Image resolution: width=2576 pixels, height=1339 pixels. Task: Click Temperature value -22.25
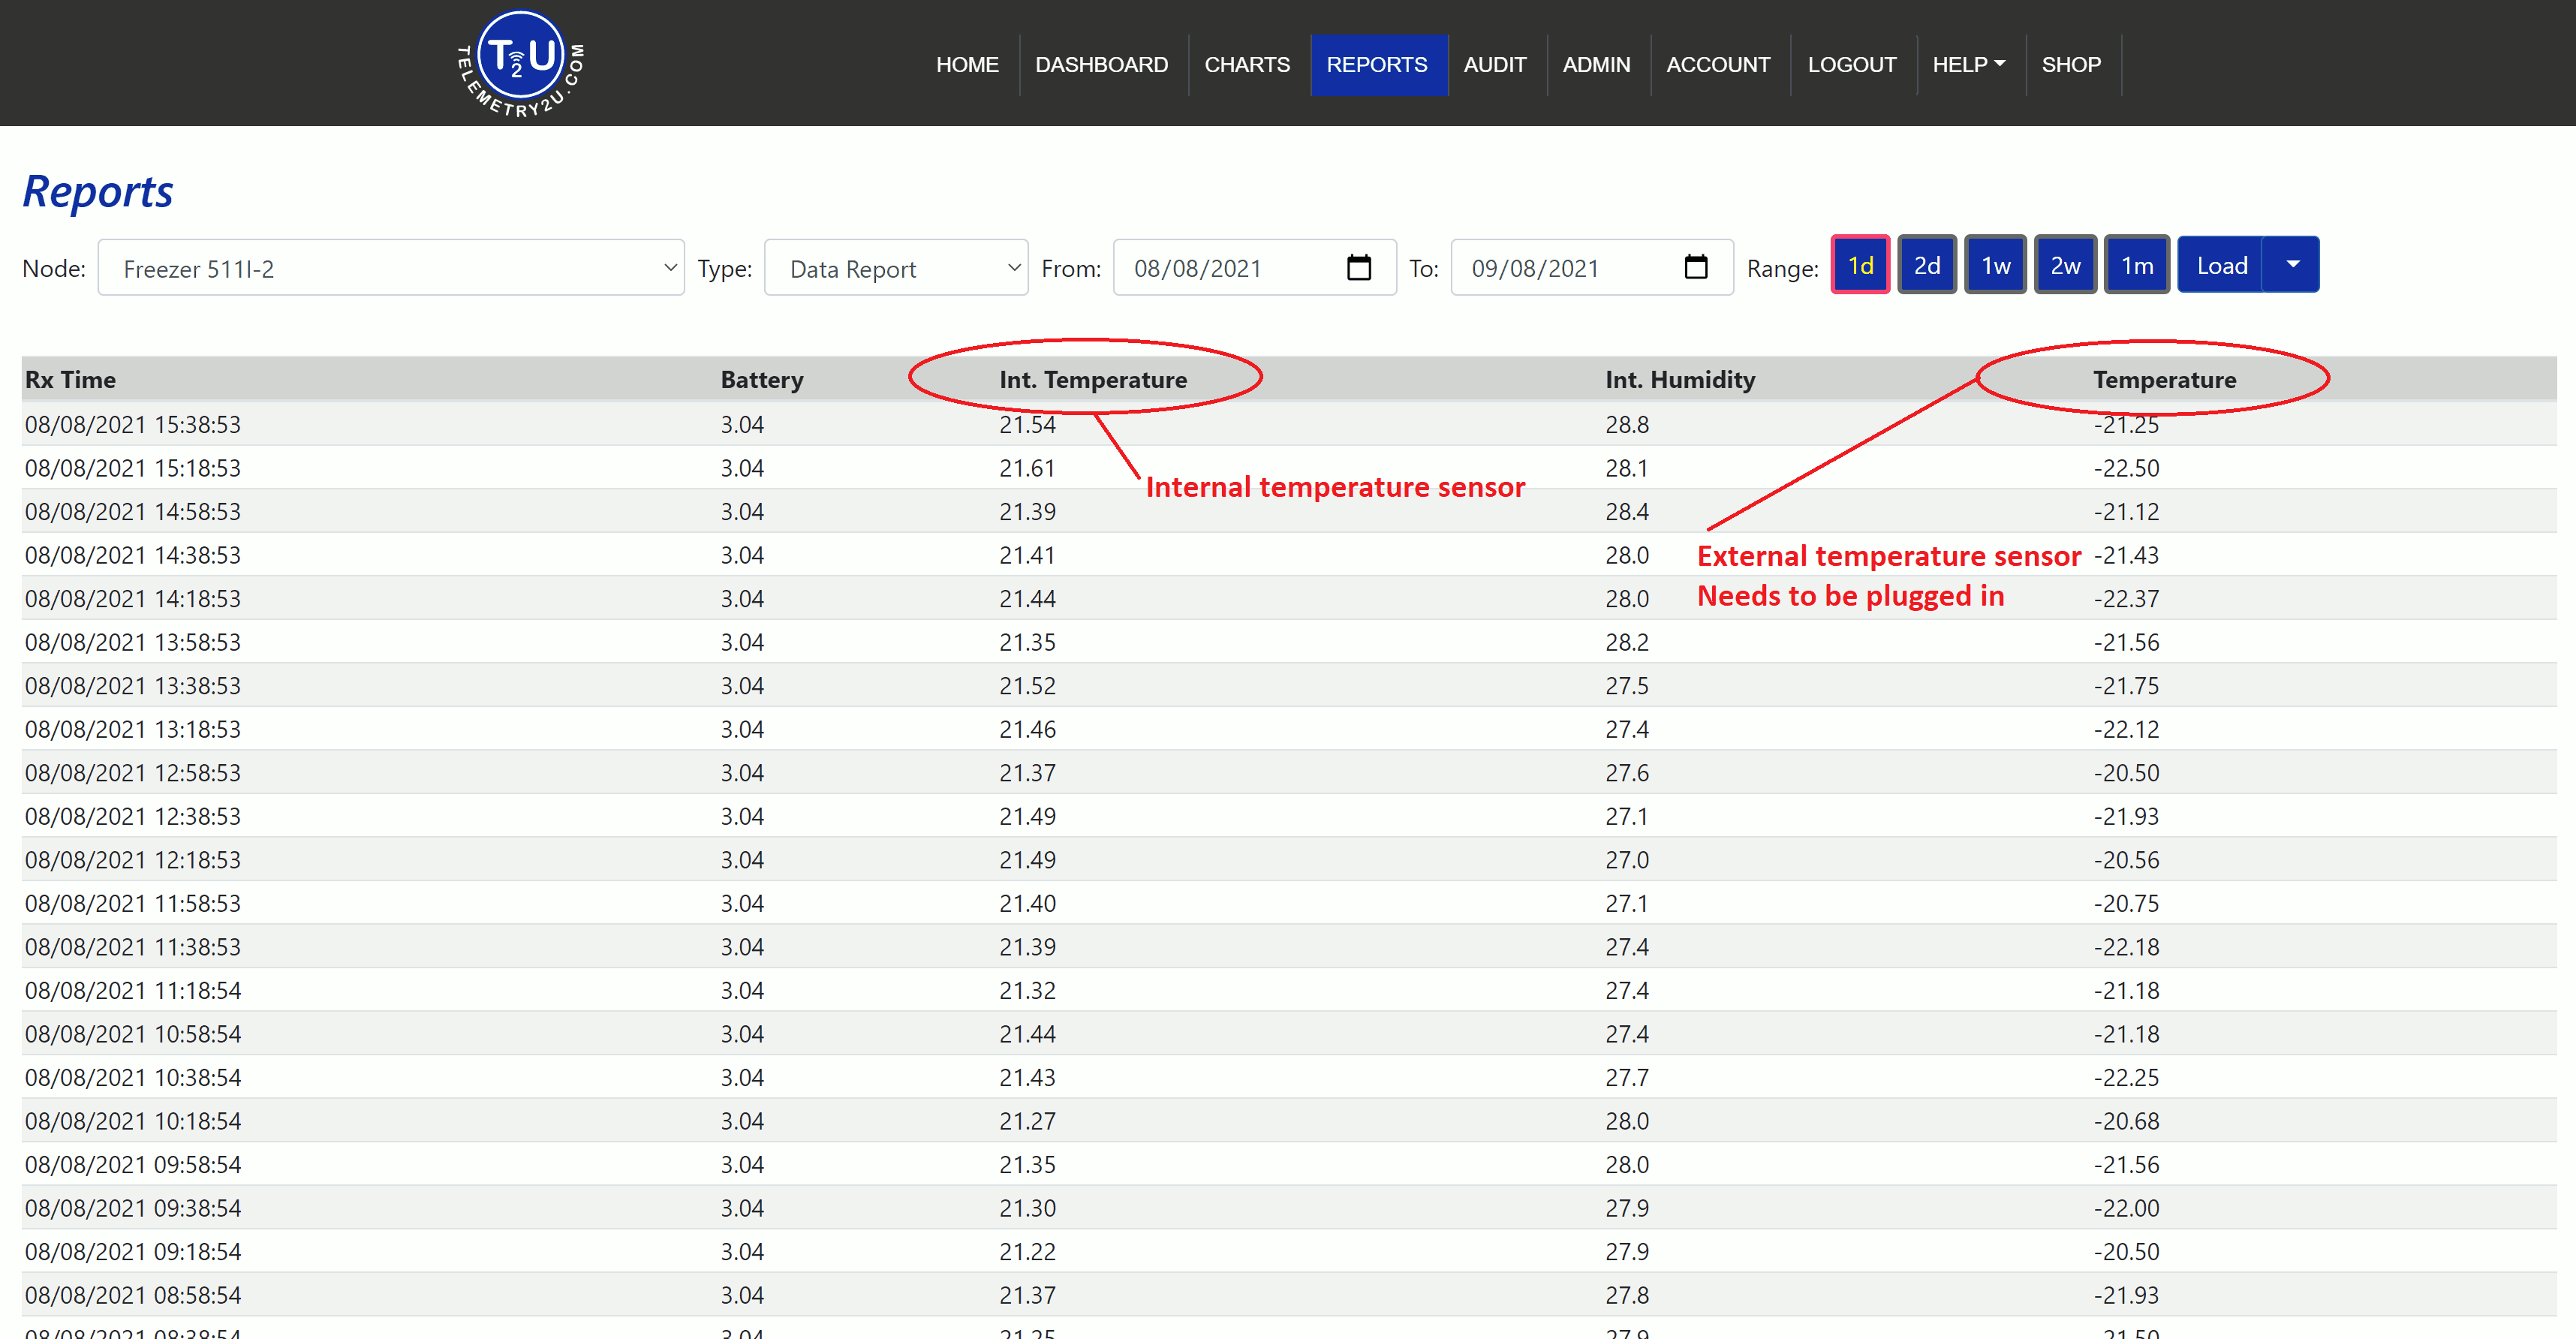pos(2127,1078)
